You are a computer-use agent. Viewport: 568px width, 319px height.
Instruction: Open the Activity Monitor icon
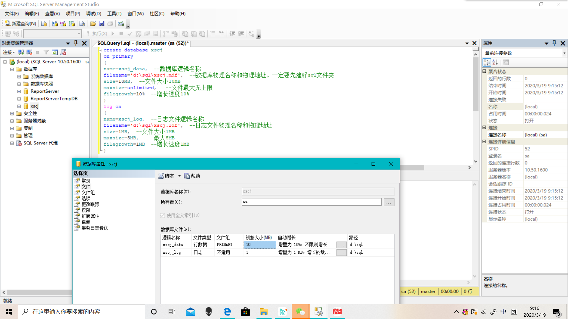[121, 24]
